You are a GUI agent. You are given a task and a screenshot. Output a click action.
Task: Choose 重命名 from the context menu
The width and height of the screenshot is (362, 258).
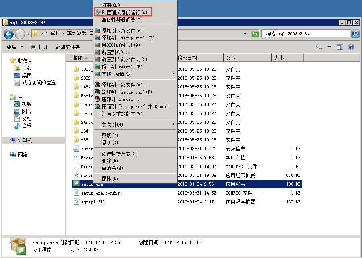pos(135,168)
